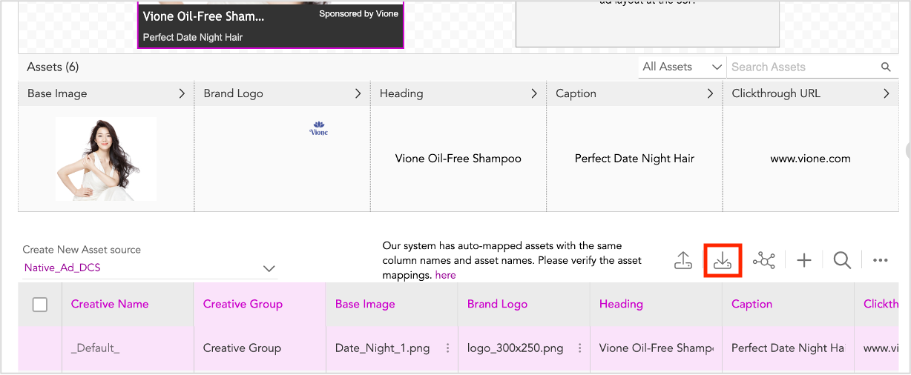911x375 pixels.
Task: Click the Creative Name column header
Action: (110, 304)
